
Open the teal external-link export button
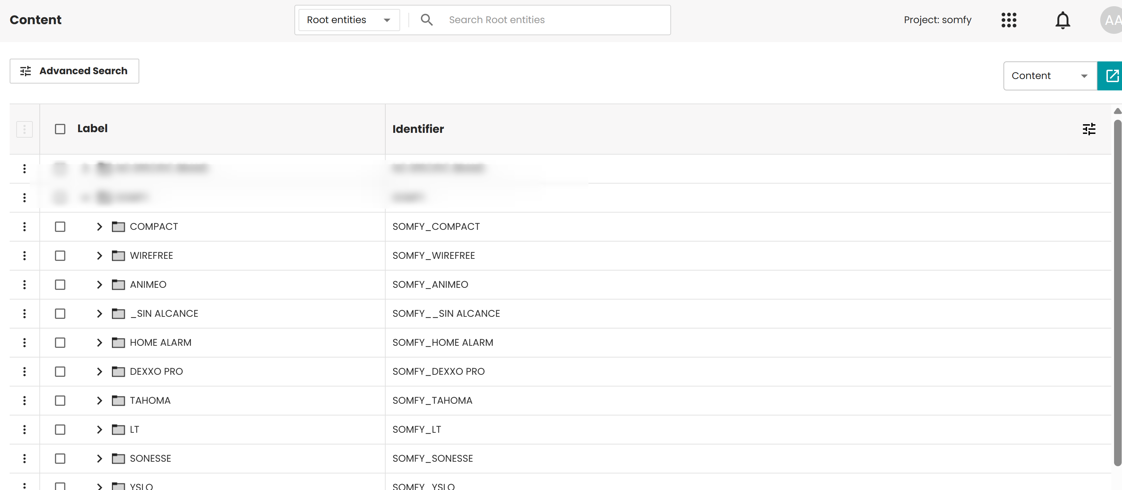[x=1111, y=76]
